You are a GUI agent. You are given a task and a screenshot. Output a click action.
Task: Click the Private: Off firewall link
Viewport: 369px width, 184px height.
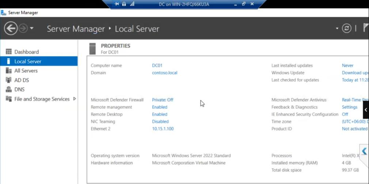163,100
